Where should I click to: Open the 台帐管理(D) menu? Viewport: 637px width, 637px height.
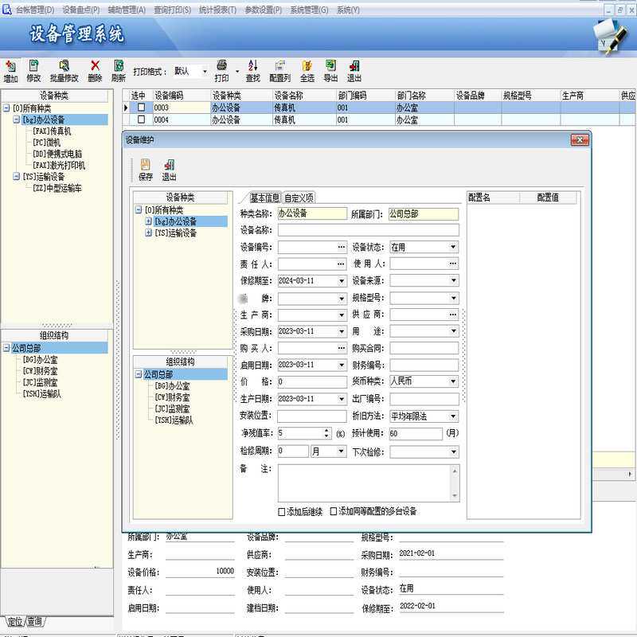(35, 10)
